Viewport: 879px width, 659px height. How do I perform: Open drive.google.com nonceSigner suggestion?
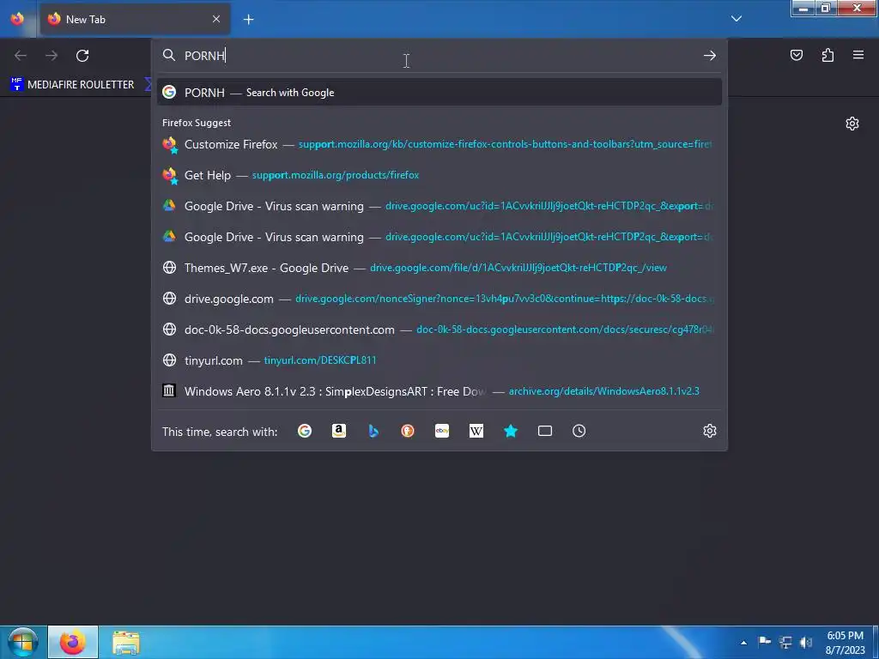coord(439,299)
